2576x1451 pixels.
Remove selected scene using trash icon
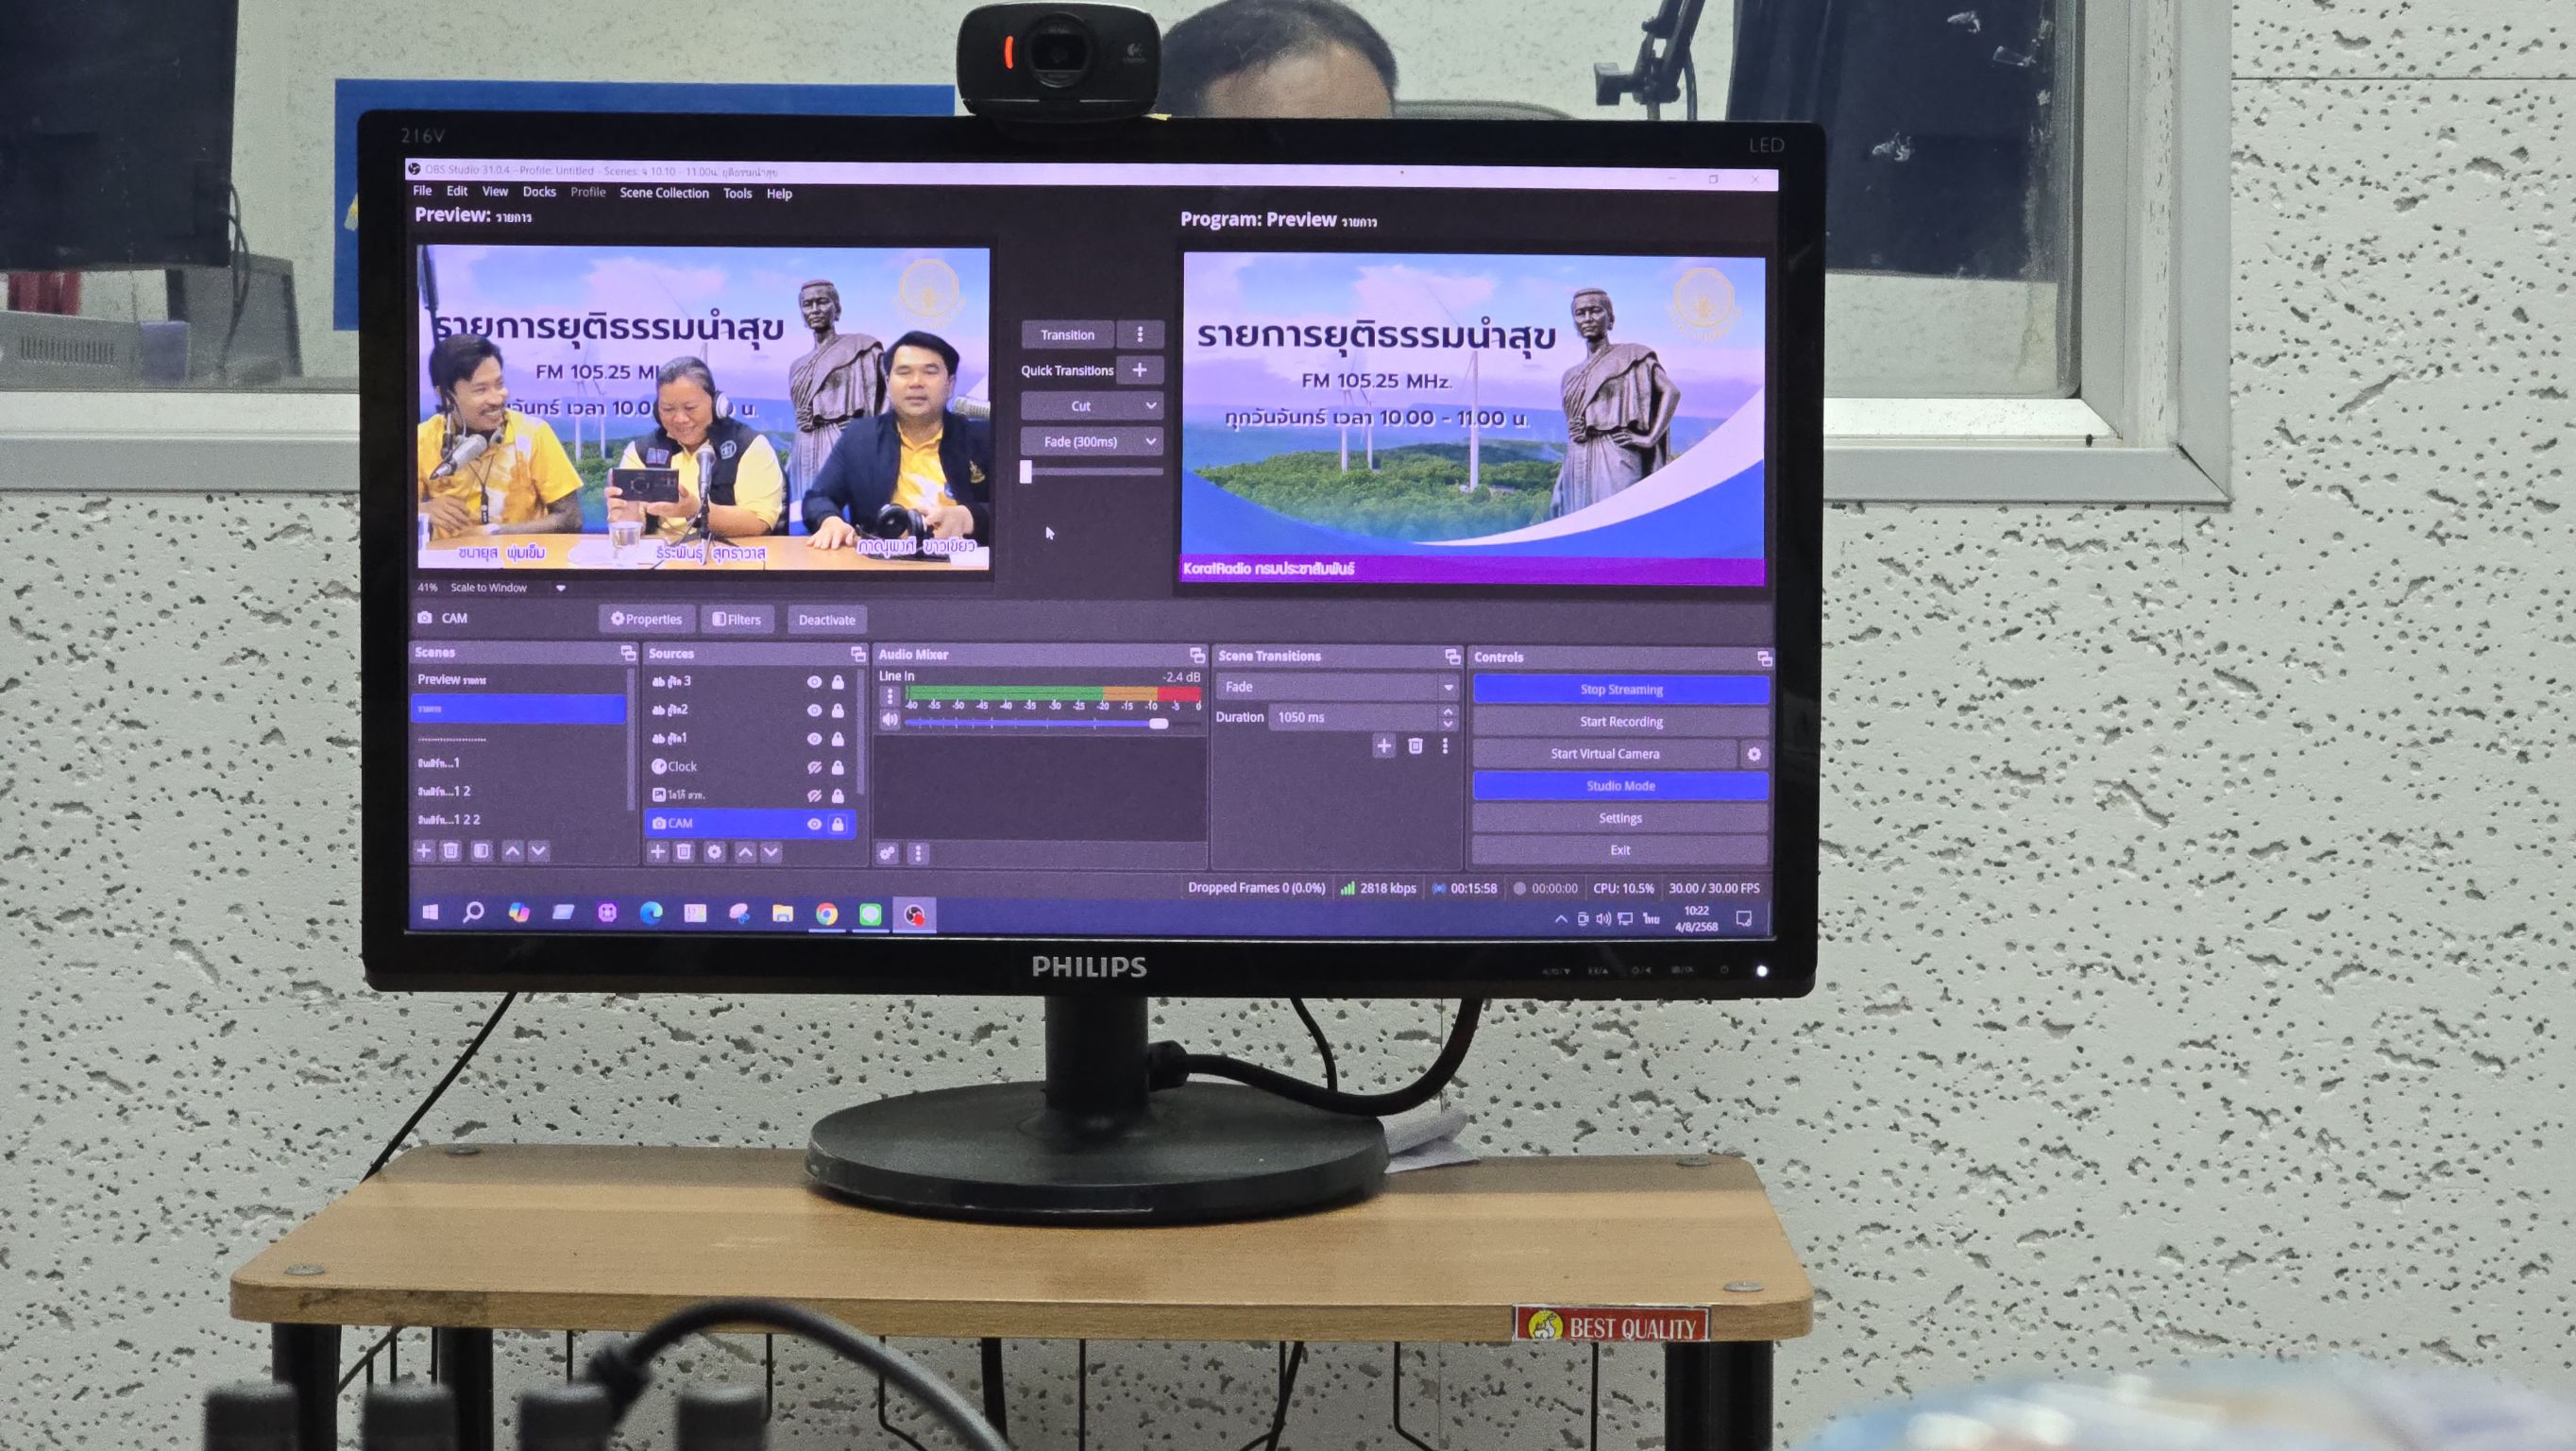click(451, 850)
